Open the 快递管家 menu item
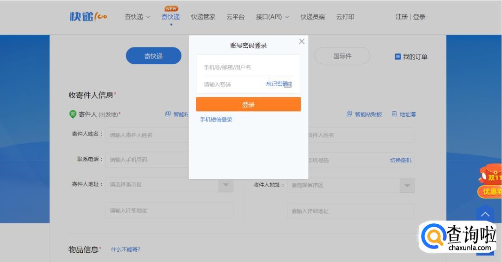502x262 pixels. click(x=203, y=17)
